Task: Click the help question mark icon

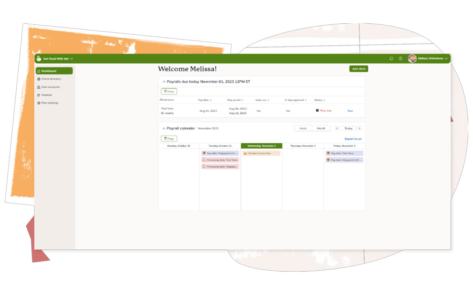Action: [400, 58]
